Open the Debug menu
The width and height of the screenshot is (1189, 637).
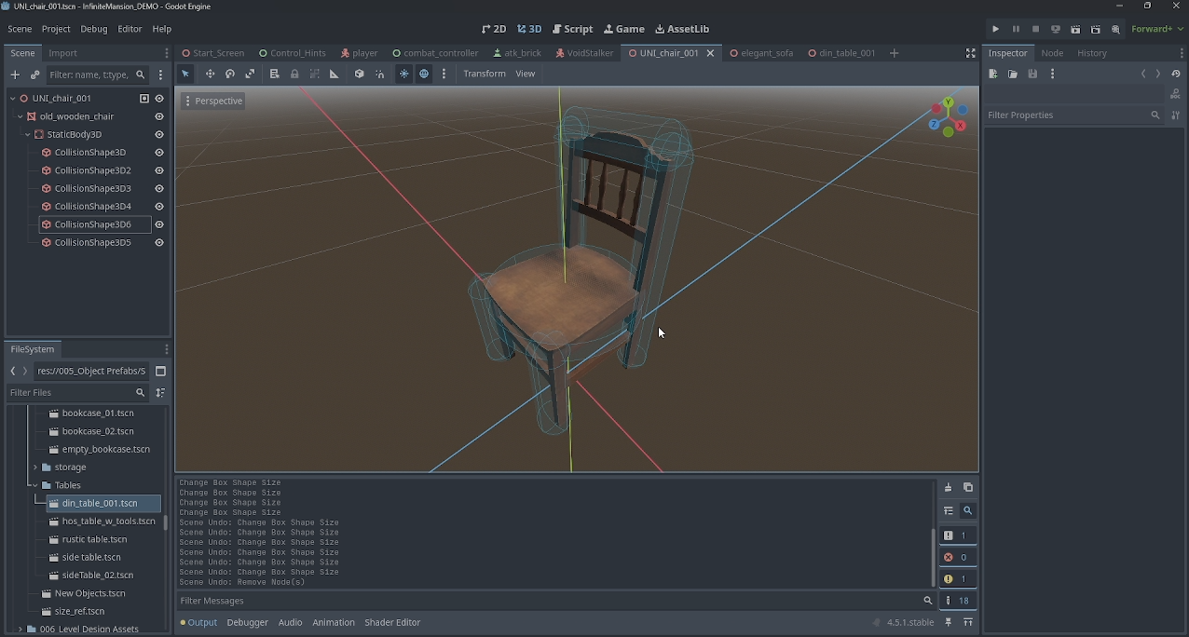pyautogui.click(x=94, y=29)
